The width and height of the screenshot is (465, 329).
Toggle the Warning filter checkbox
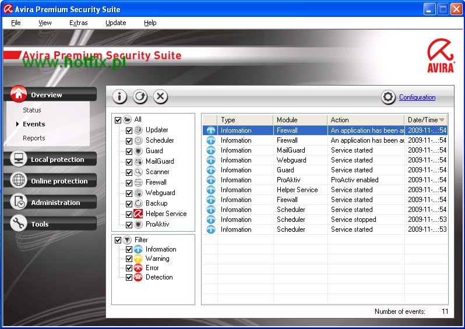(129, 259)
